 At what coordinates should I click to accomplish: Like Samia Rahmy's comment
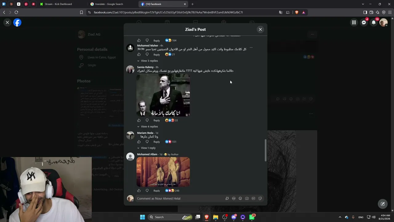tap(139, 120)
